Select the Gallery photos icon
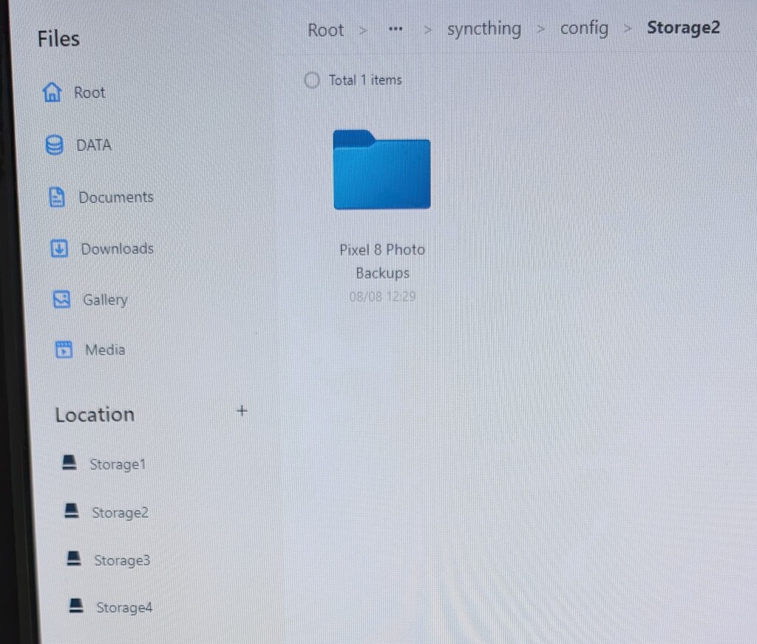757x644 pixels. point(61,299)
